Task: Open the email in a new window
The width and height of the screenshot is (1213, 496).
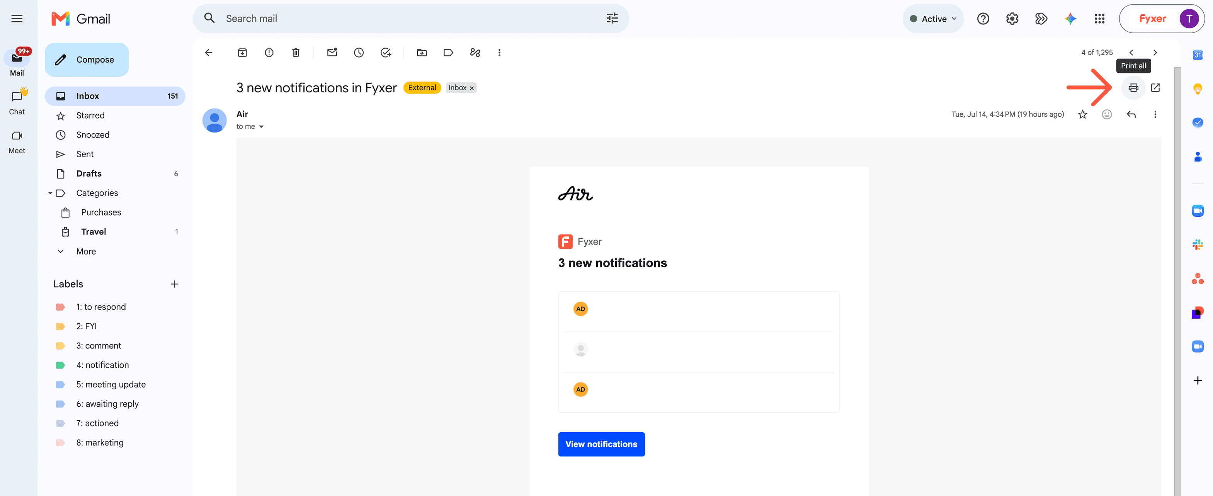Action: [x=1155, y=88]
